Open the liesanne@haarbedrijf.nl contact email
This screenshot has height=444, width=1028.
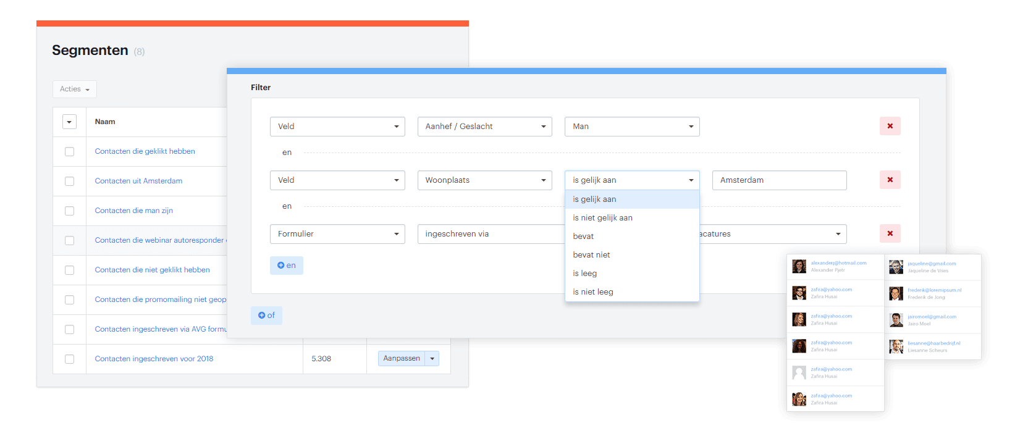coord(933,343)
